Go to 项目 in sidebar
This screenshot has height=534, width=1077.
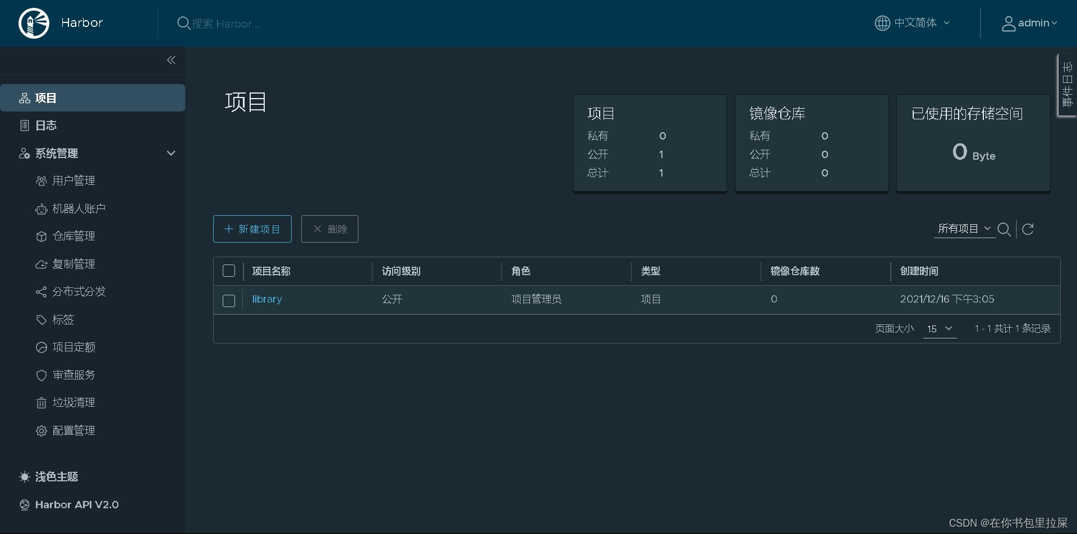tap(93, 98)
